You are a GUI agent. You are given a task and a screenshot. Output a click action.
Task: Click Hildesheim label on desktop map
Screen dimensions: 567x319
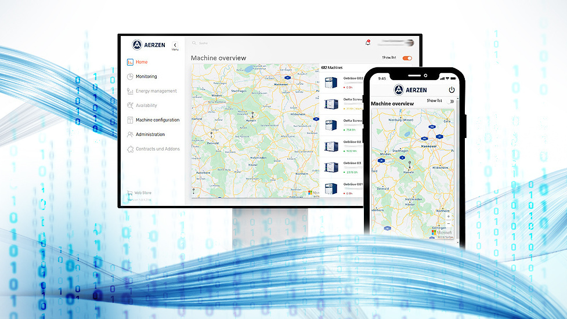click(x=298, y=114)
